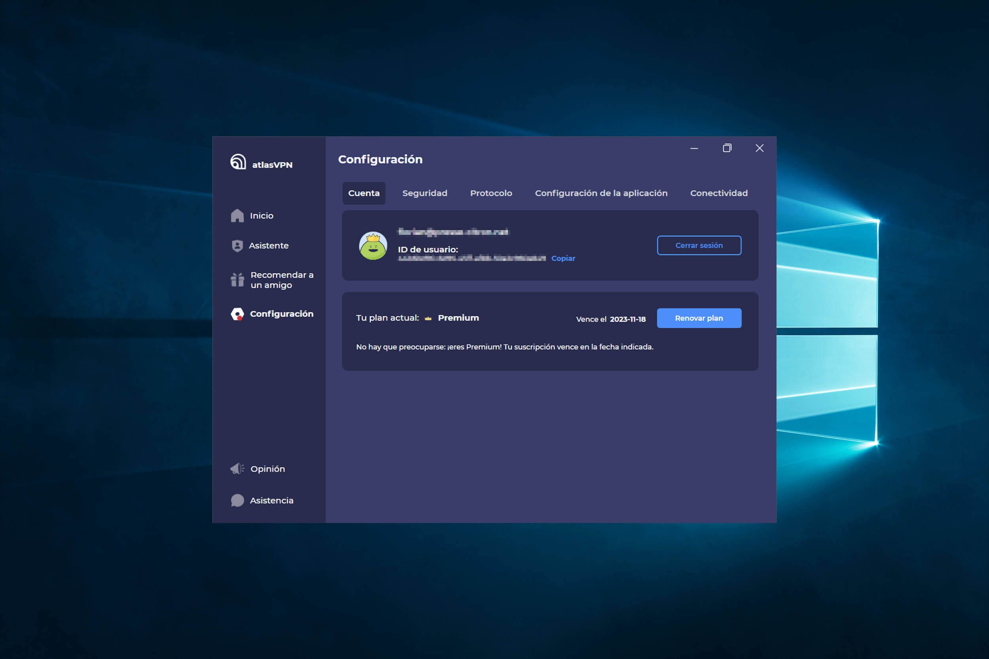Click the 'No hay que preocuparse' message
The width and height of the screenshot is (989, 659).
click(x=505, y=347)
